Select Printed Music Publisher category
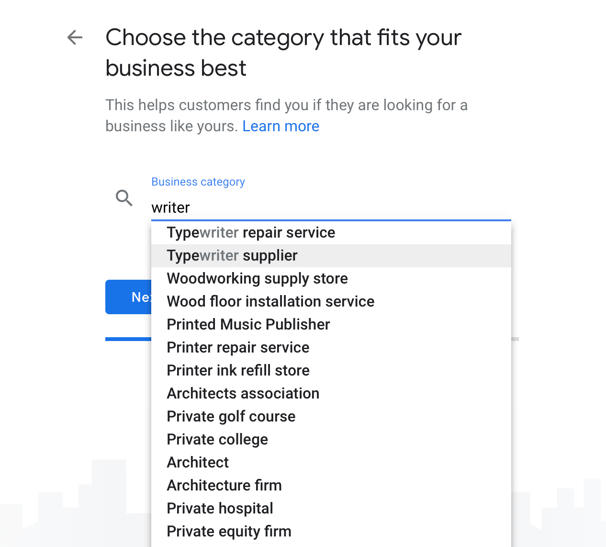The height and width of the screenshot is (547, 606). pyautogui.click(x=248, y=325)
